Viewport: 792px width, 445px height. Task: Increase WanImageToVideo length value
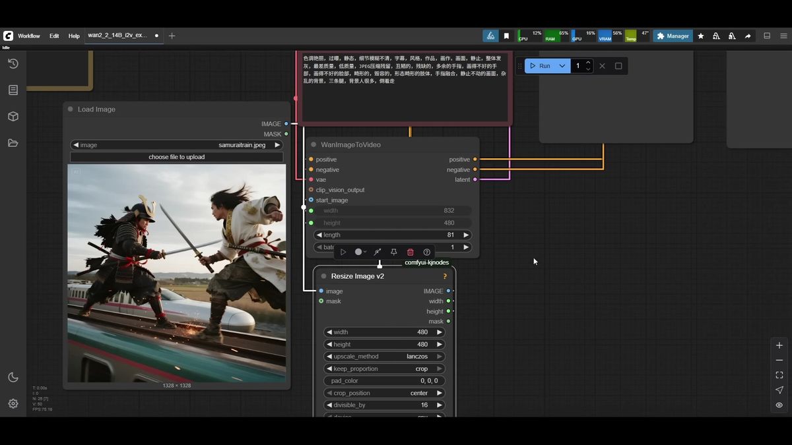coord(466,235)
